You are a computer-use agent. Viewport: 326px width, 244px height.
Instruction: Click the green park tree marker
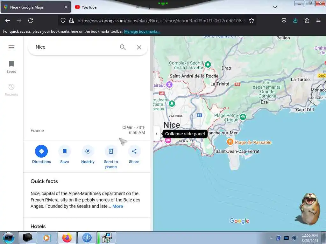(x=172, y=103)
